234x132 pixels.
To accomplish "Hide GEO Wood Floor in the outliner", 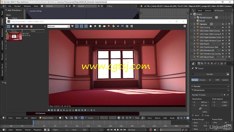I will [x=223, y=57].
